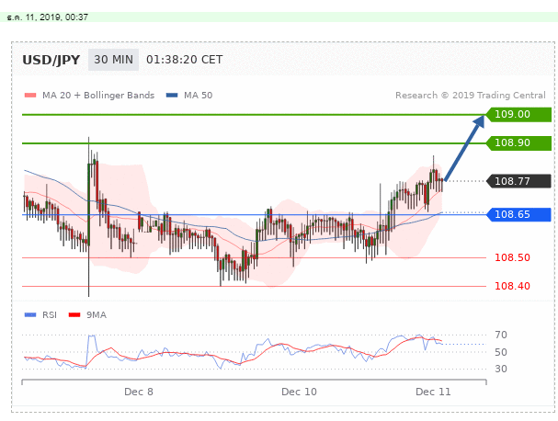Click the Dec 11 date axis label

433,393
